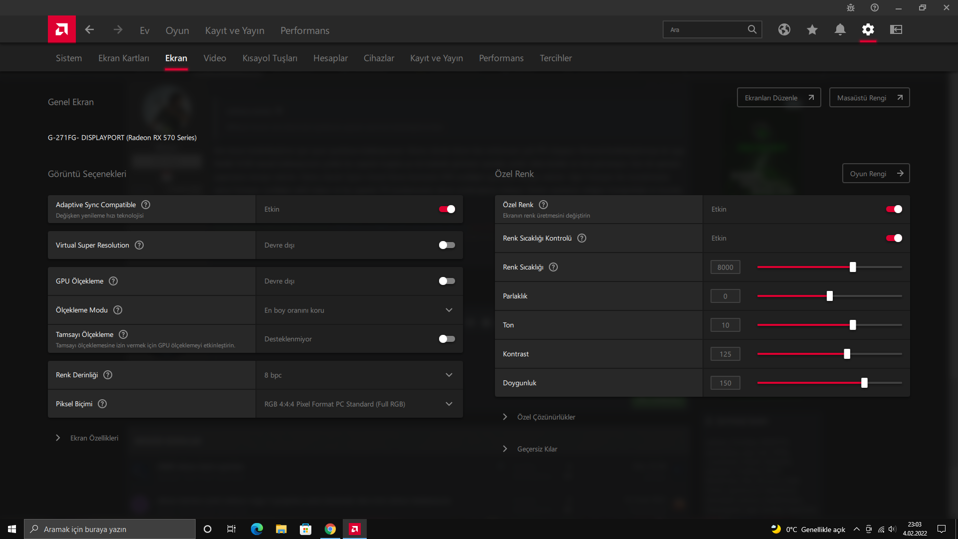Viewport: 958px width, 539px height.
Task: Click the bug report icon
Action: [x=851, y=7]
